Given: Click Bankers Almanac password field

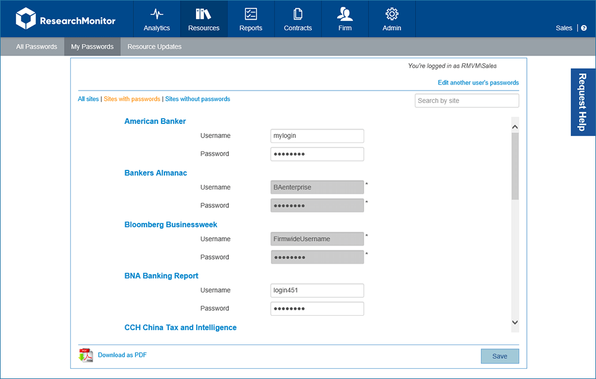Looking at the screenshot, I should click(317, 206).
